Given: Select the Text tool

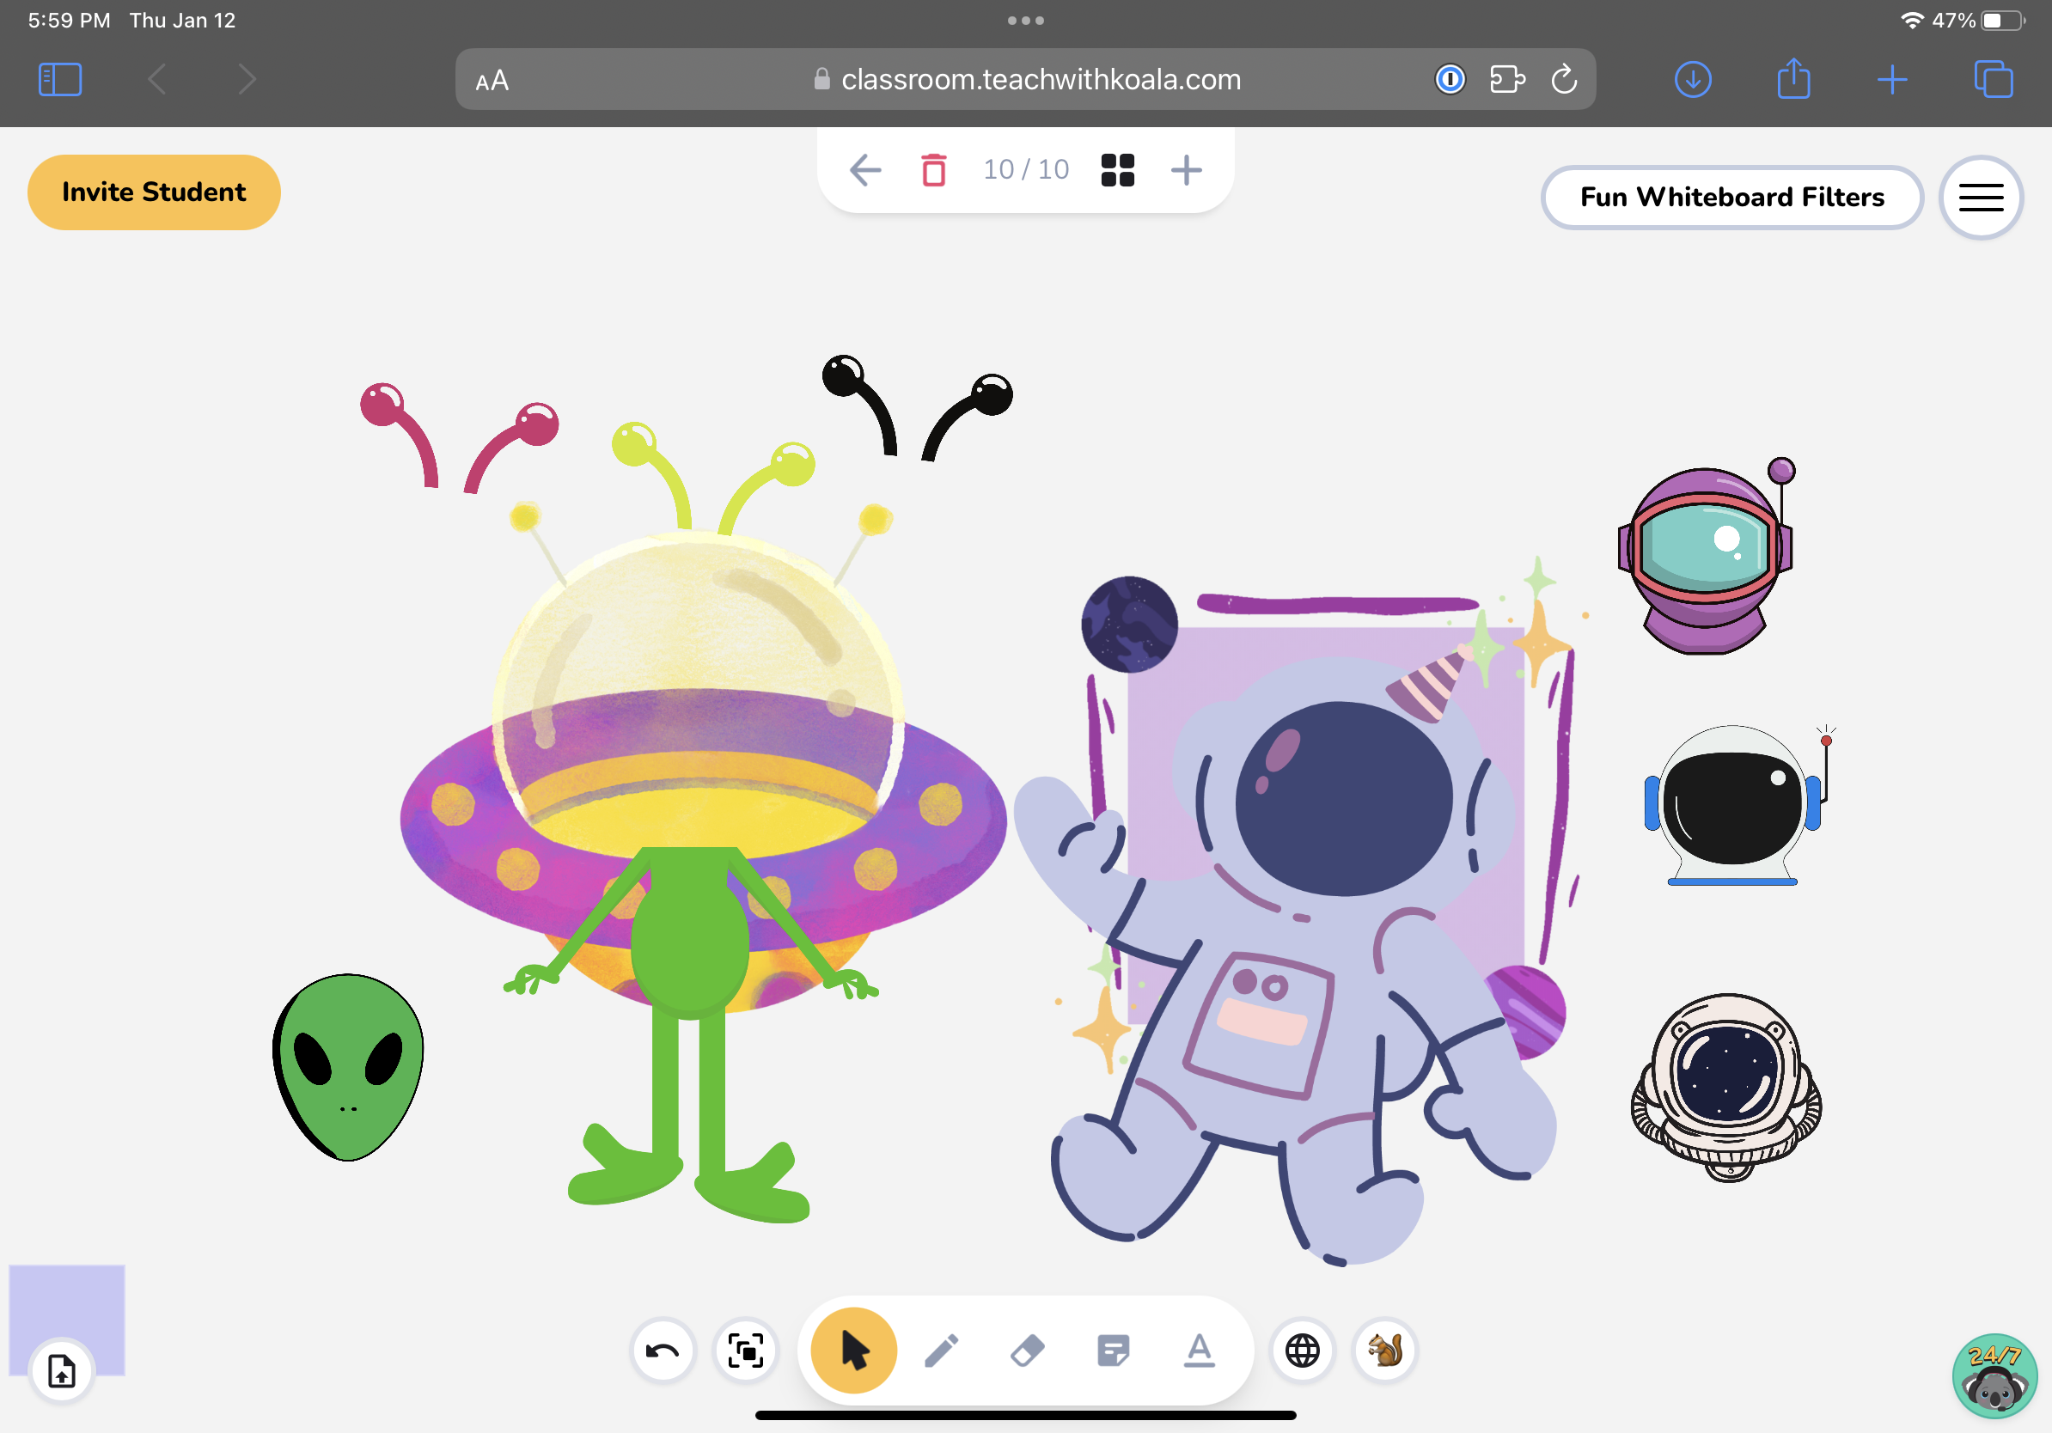Looking at the screenshot, I should (1199, 1351).
